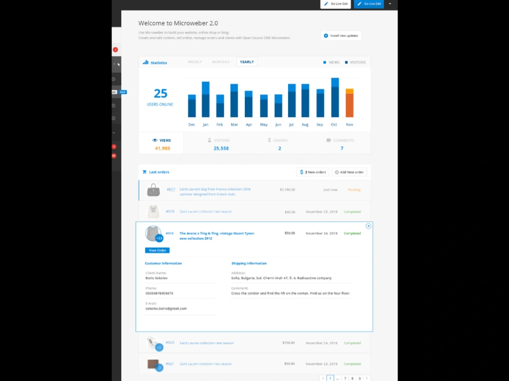The image size is (509, 381).
Task: Close the expanded order #019 panel
Action: [x=368, y=226]
